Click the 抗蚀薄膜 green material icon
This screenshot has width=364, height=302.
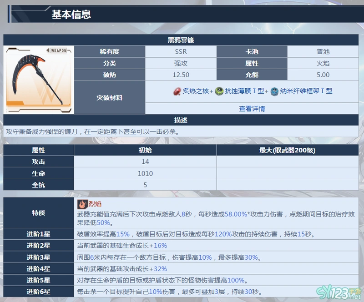point(219,91)
